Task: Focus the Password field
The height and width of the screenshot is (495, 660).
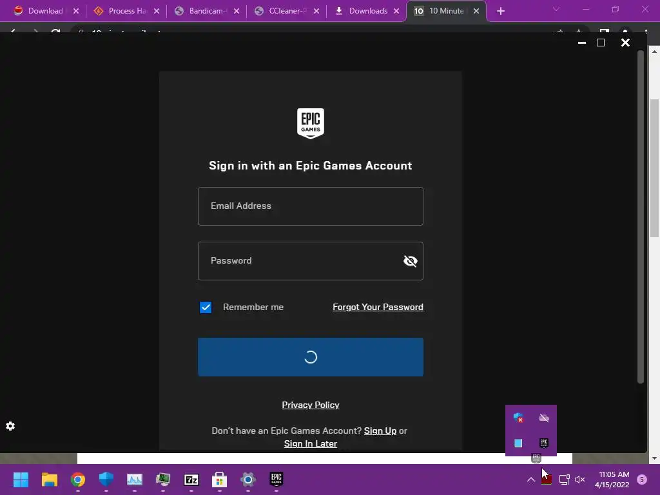Action: [311, 261]
